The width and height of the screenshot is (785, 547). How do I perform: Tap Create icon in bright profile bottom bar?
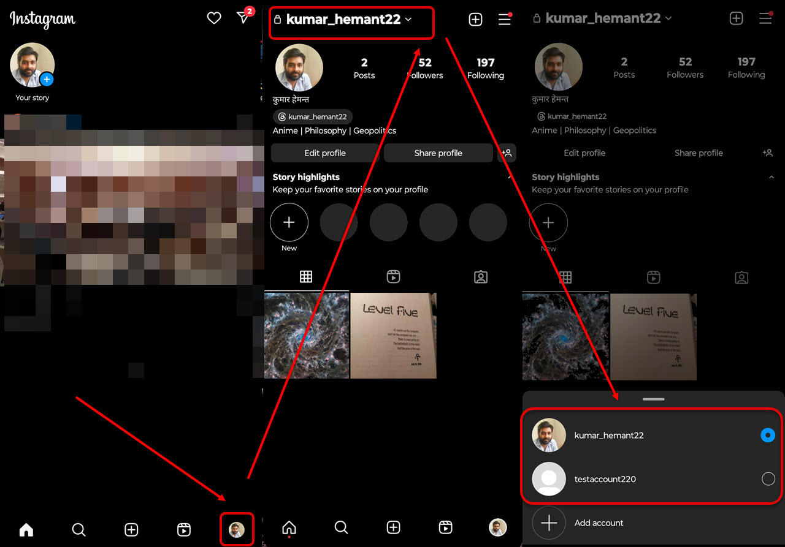tap(394, 527)
